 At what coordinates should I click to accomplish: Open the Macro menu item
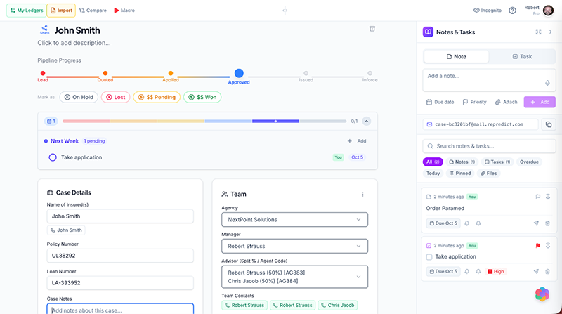[124, 11]
